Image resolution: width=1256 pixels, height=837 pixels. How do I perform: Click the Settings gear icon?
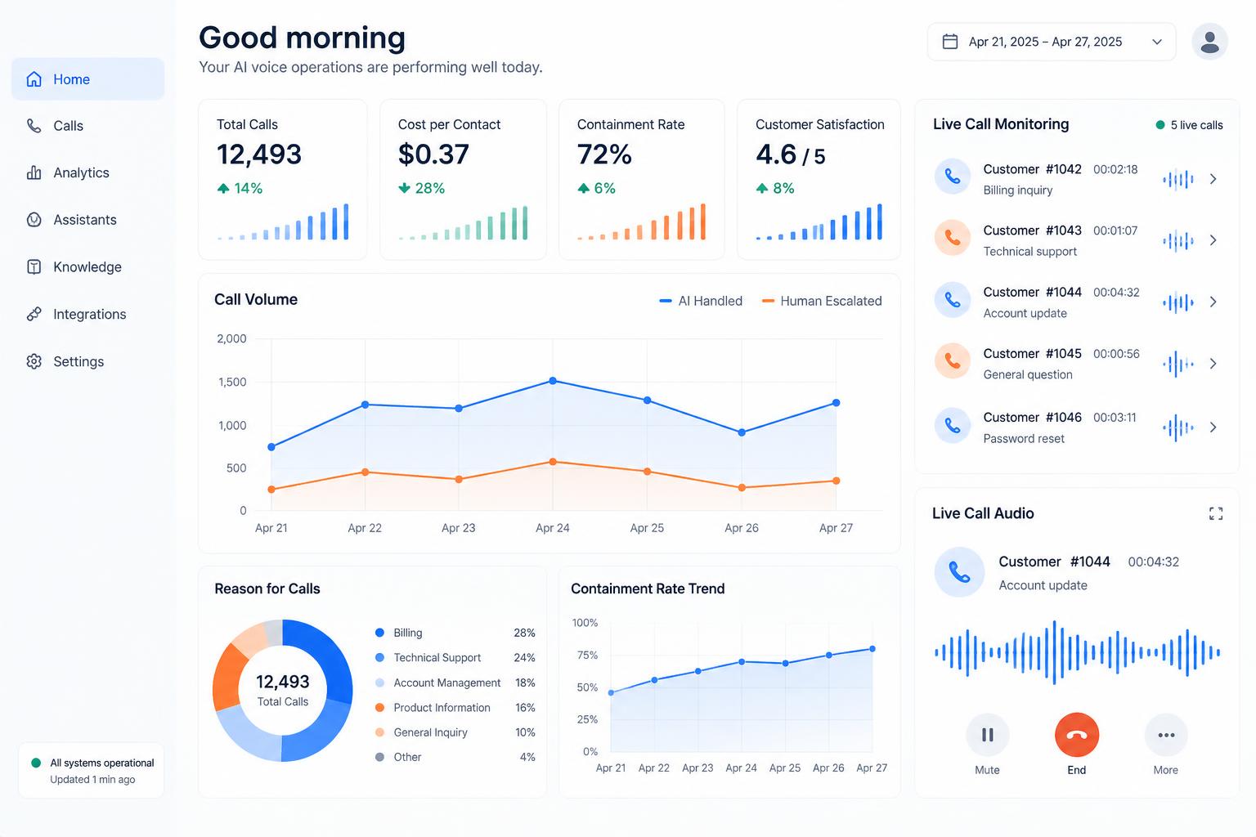tap(34, 361)
